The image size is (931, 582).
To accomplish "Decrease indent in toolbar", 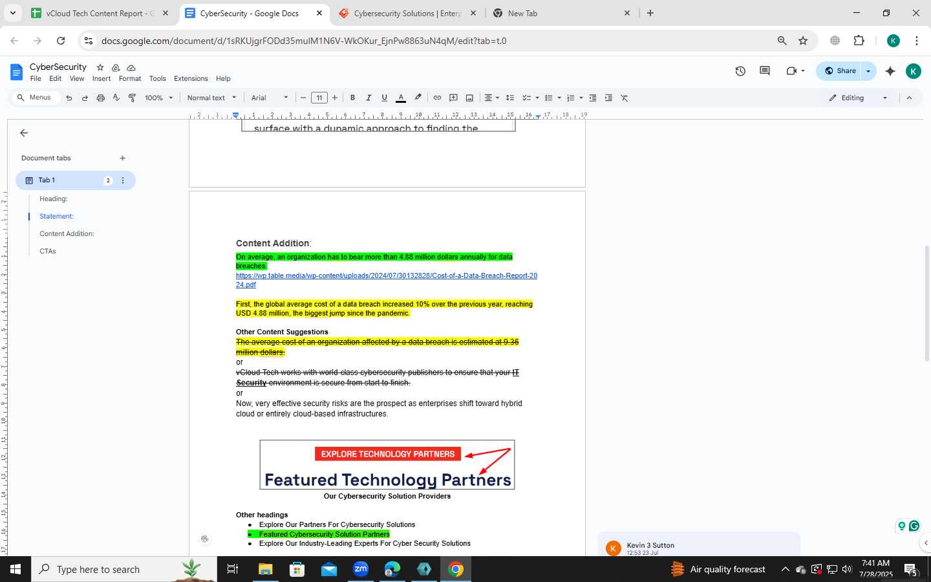I will click(x=592, y=98).
